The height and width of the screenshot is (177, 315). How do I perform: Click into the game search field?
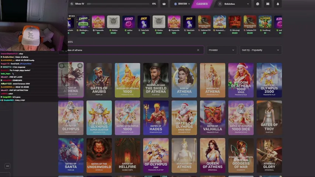(131, 50)
